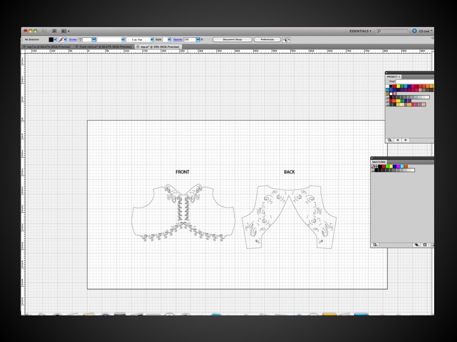
Task: Pick the bright green swatch in SWATCHES panel
Action: 387,167
